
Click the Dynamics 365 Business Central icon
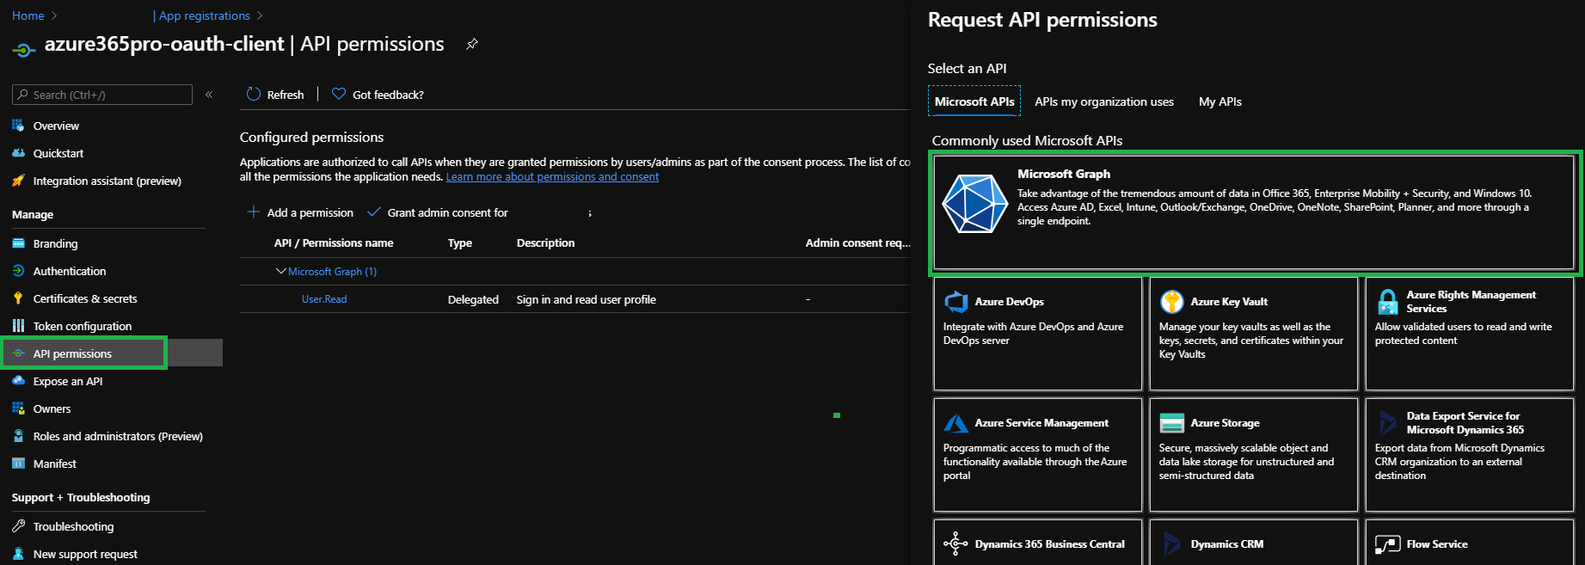coord(956,544)
